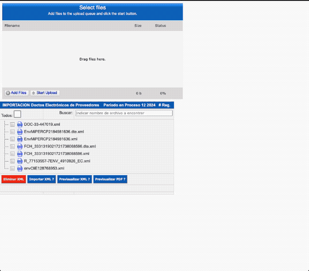Focus the Buscar file name search field
309x271 pixels.
pos(124,113)
